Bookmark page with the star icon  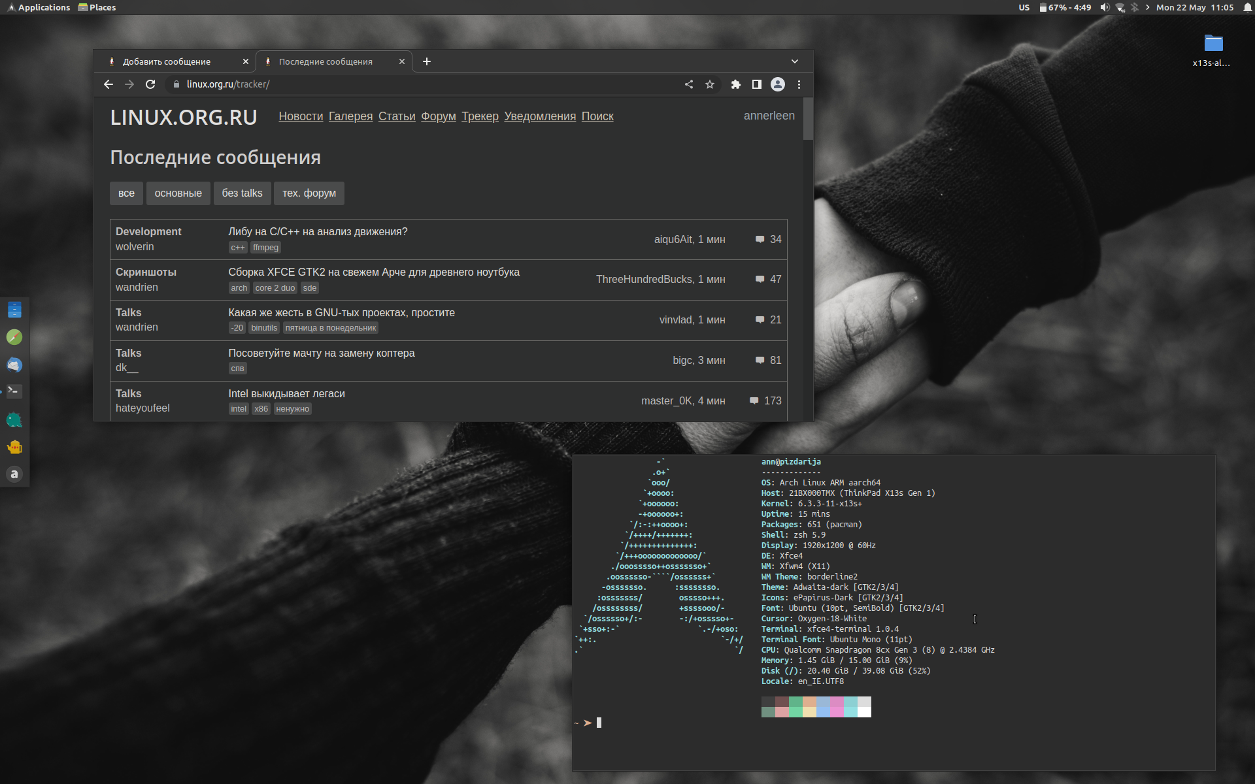tap(710, 84)
